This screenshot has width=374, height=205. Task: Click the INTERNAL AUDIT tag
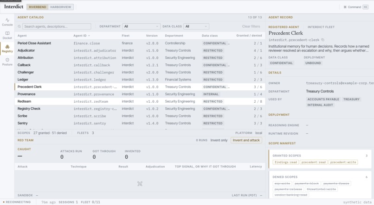[x=320, y=105]
